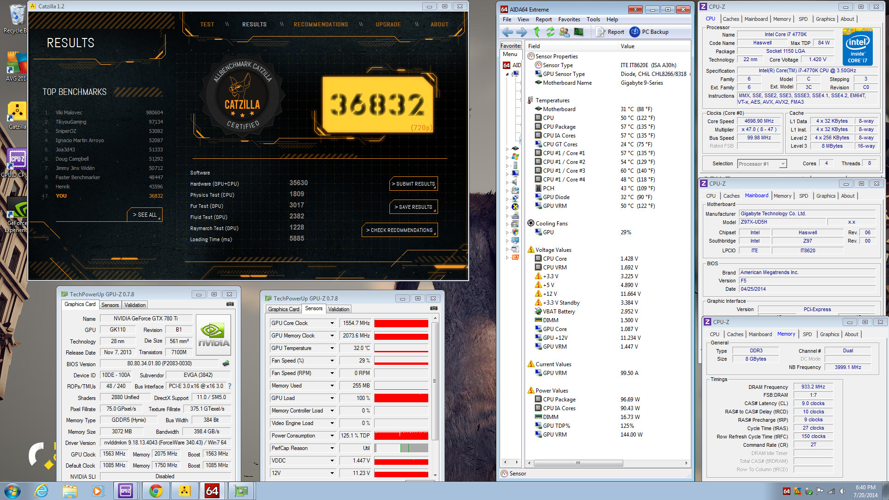The width and height of the screenshot is (889, 500).
Task: Switch to Caches tab in top CPU-Z window
Action: [x=731, y=19]
